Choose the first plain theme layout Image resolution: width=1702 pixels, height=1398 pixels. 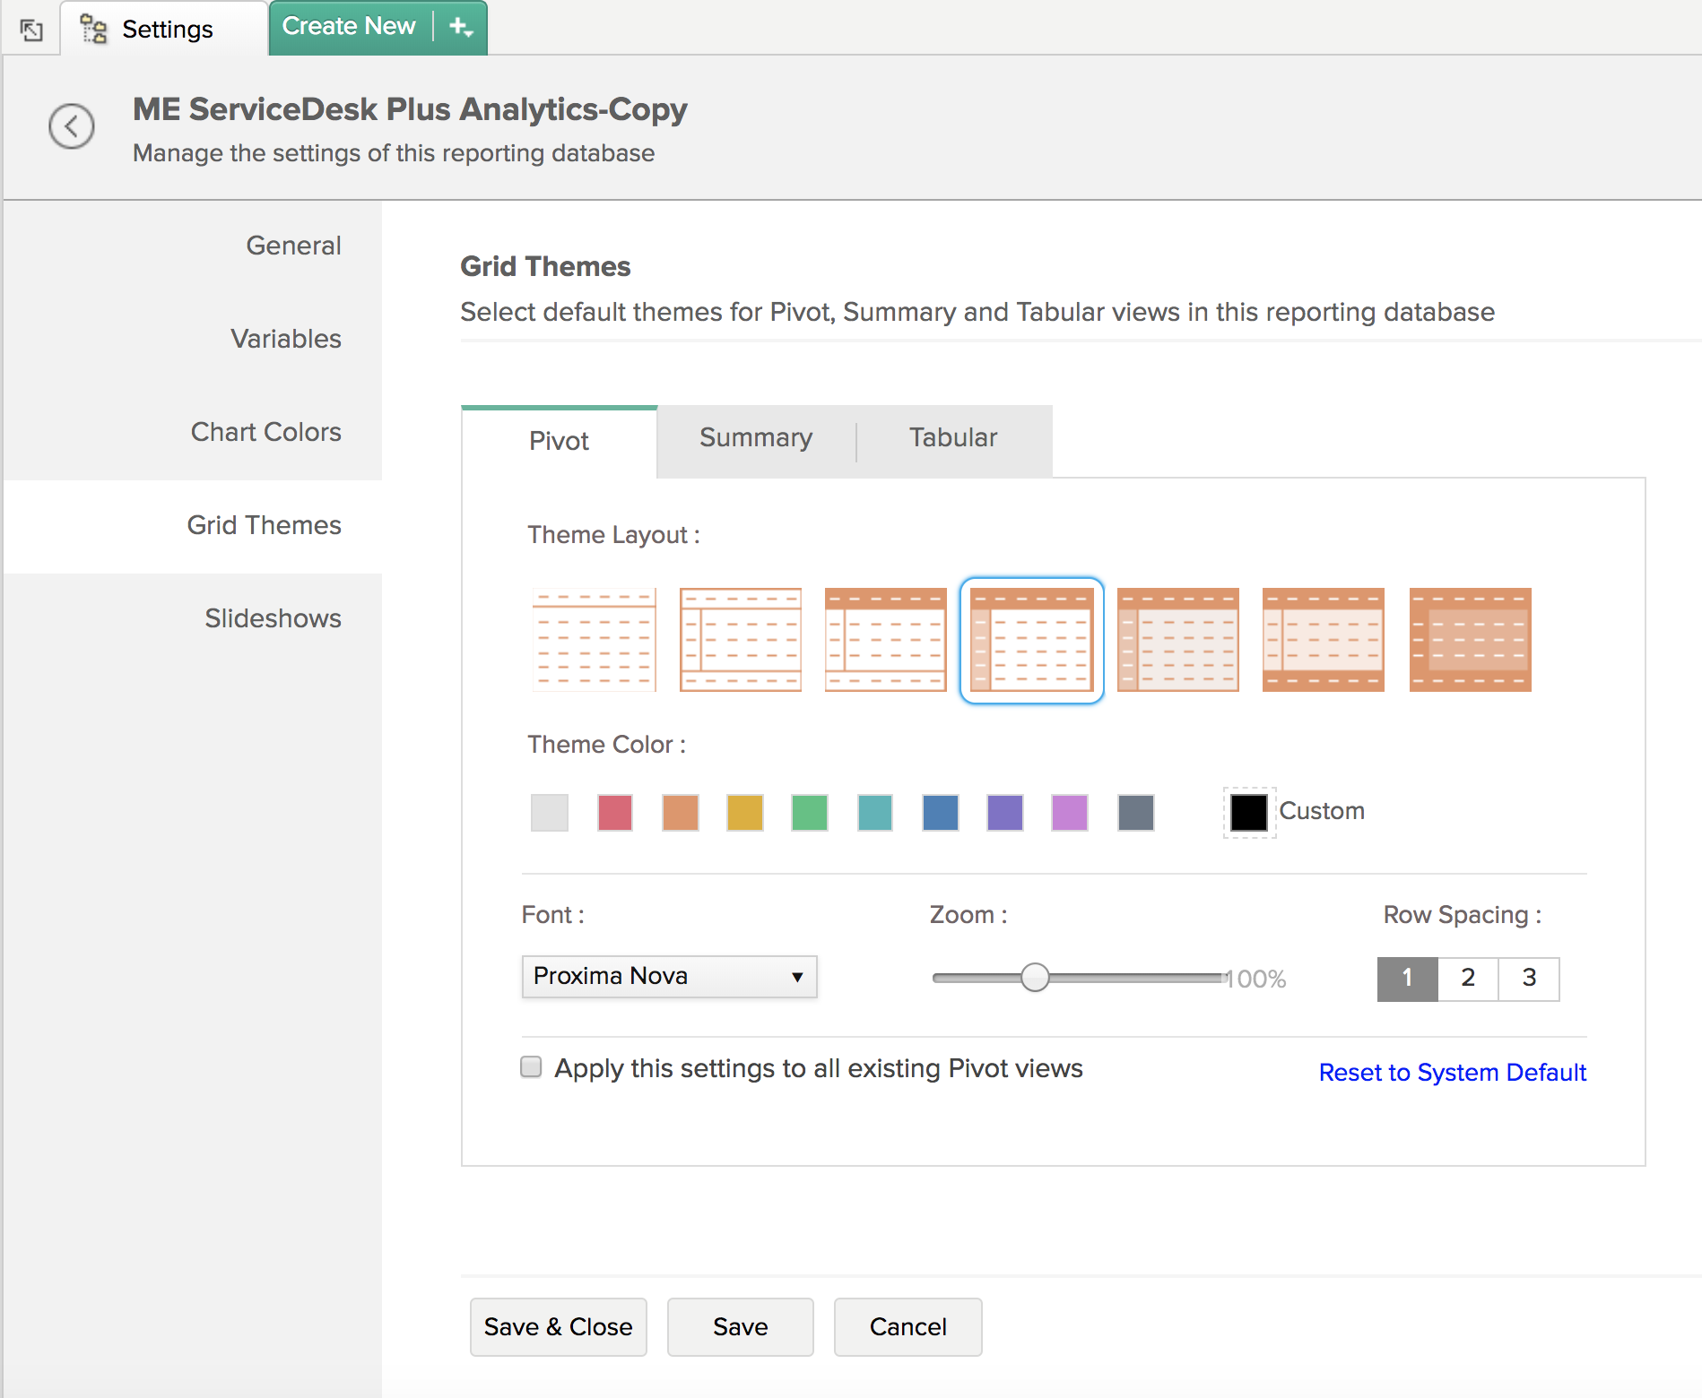[x=595, y=640]
